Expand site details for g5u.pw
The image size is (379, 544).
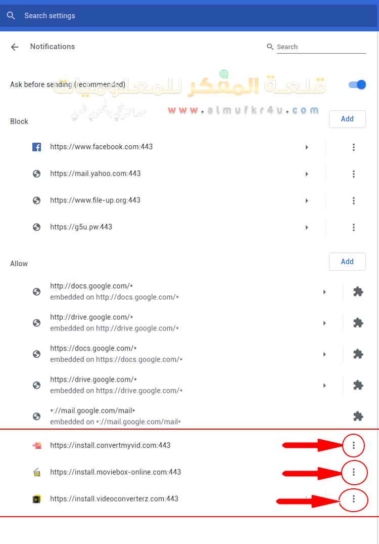[307, 227]
